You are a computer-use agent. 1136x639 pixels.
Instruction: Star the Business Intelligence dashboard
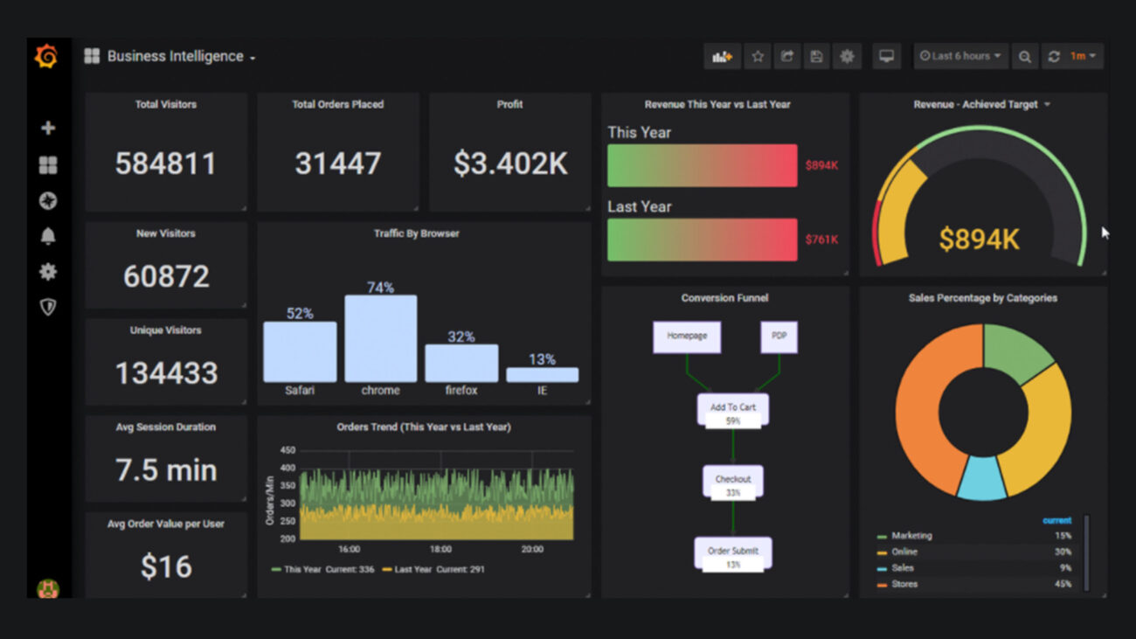[x=757, y=56]
